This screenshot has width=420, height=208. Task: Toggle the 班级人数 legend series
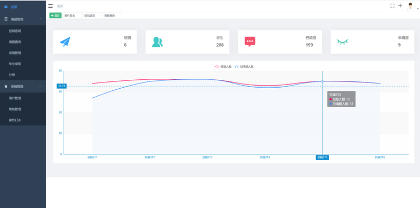pyautogui.click(x=223, y=67)
